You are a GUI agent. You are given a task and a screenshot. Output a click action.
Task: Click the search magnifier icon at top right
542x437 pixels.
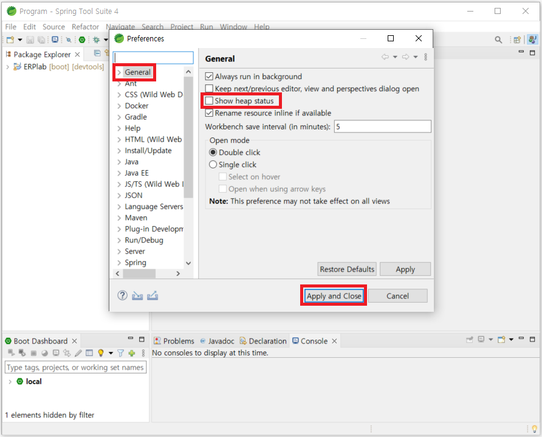tap(498, 40)
